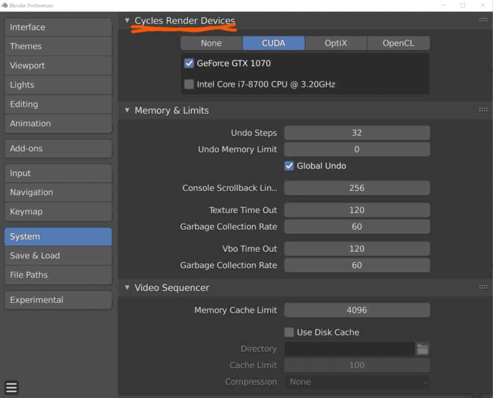Image resolution: width=493 pixels, height=398 pixels.
Task: Click the Garbage Collection Rate field below Vbo Time Out
Action: 357,265
